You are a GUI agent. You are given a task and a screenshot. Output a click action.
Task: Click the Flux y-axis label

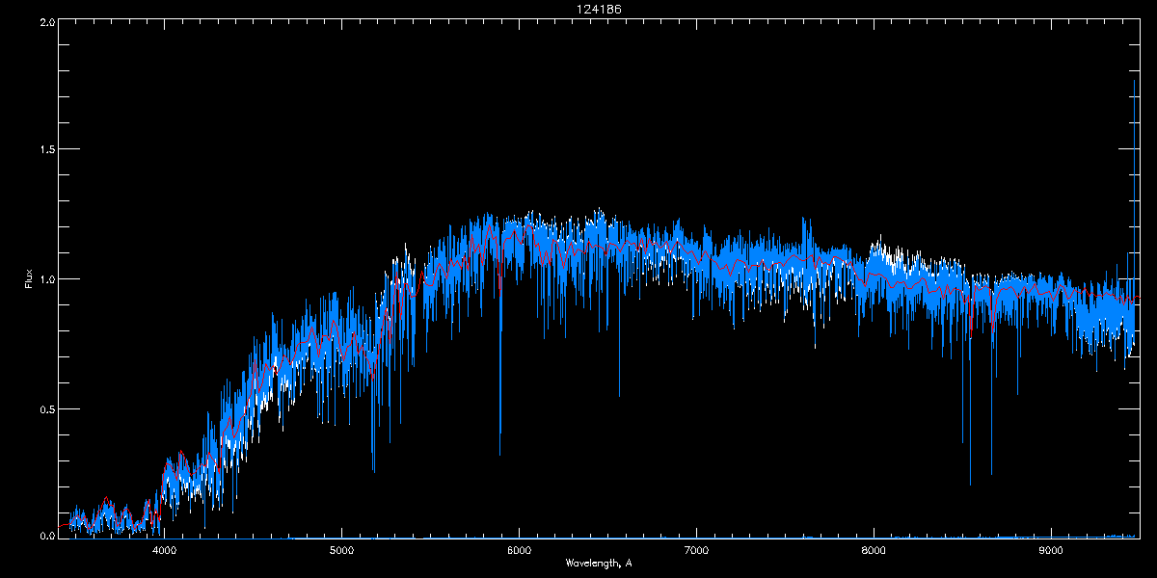pos(29,278)
